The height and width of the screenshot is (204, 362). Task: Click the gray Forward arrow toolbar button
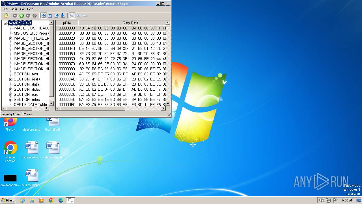[x=35, y=16]
